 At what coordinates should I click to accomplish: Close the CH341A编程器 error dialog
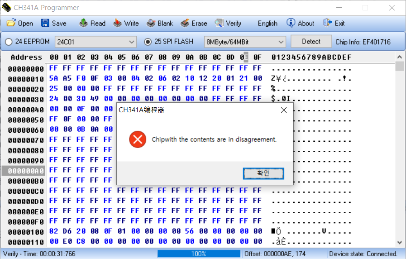click(x=284, y=110)
